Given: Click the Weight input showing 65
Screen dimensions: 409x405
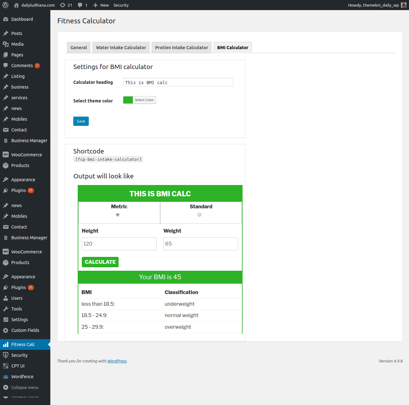Looking at the screenshot, I should [x=201, y=244].
